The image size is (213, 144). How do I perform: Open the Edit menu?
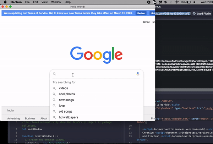(35, 2)
